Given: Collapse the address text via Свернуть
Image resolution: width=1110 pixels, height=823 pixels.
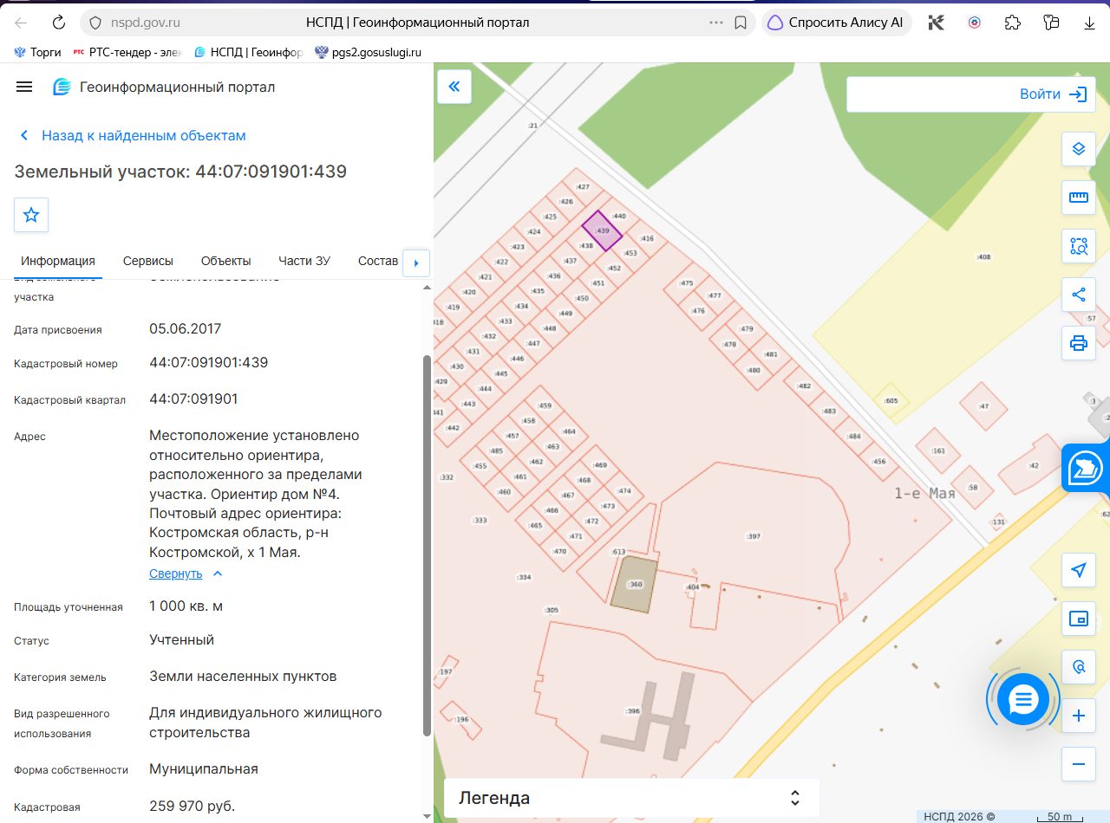Looking at the screenshot, I should [186, 574].
